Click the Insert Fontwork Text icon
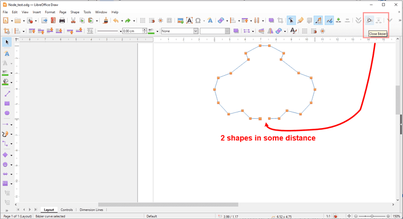This screenshot has width=403, height=219. pyautogui.click(x=210, y=20)
